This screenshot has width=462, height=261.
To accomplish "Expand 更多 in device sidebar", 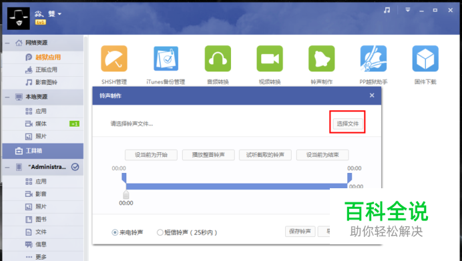I will pyautogui.click(x=43, y=257).
